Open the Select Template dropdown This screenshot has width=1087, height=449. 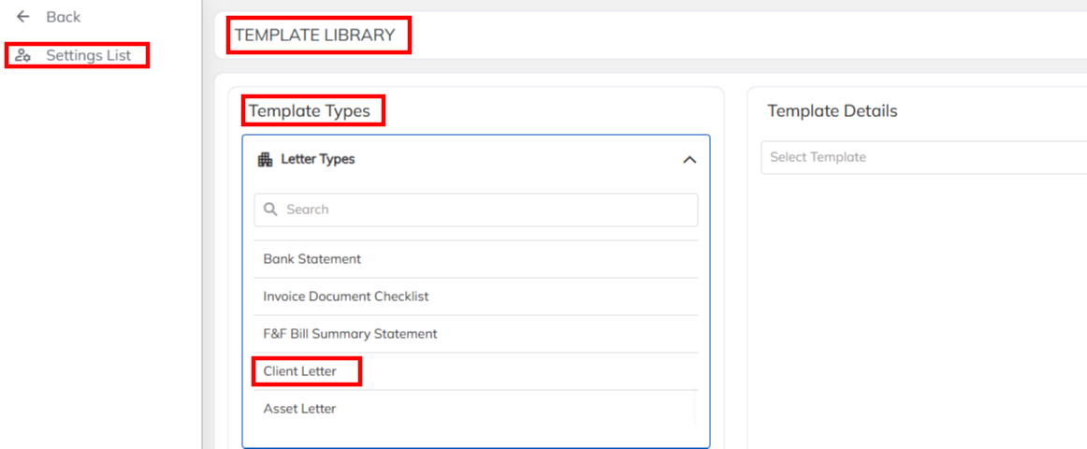[921, 157]
